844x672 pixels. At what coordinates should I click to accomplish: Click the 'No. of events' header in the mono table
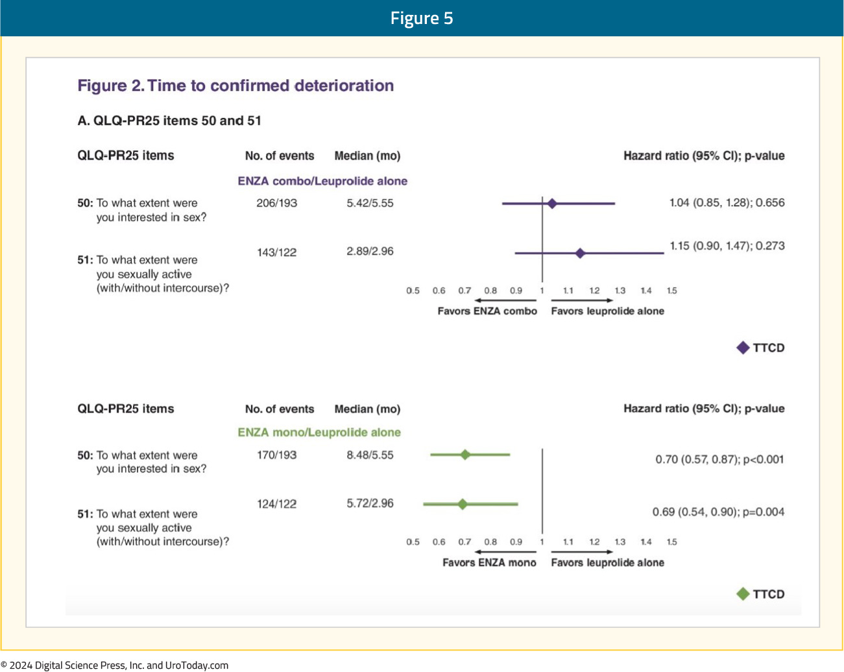pos(280,409)
